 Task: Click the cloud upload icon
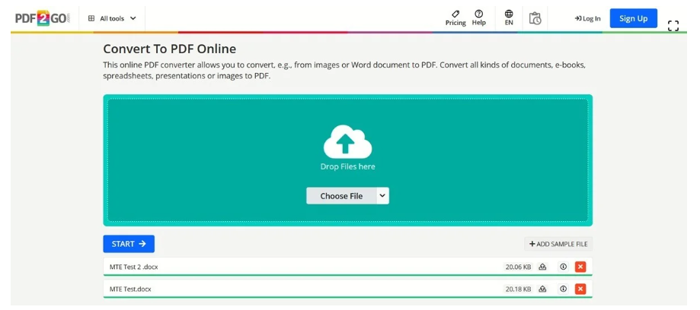pos(347,141)
